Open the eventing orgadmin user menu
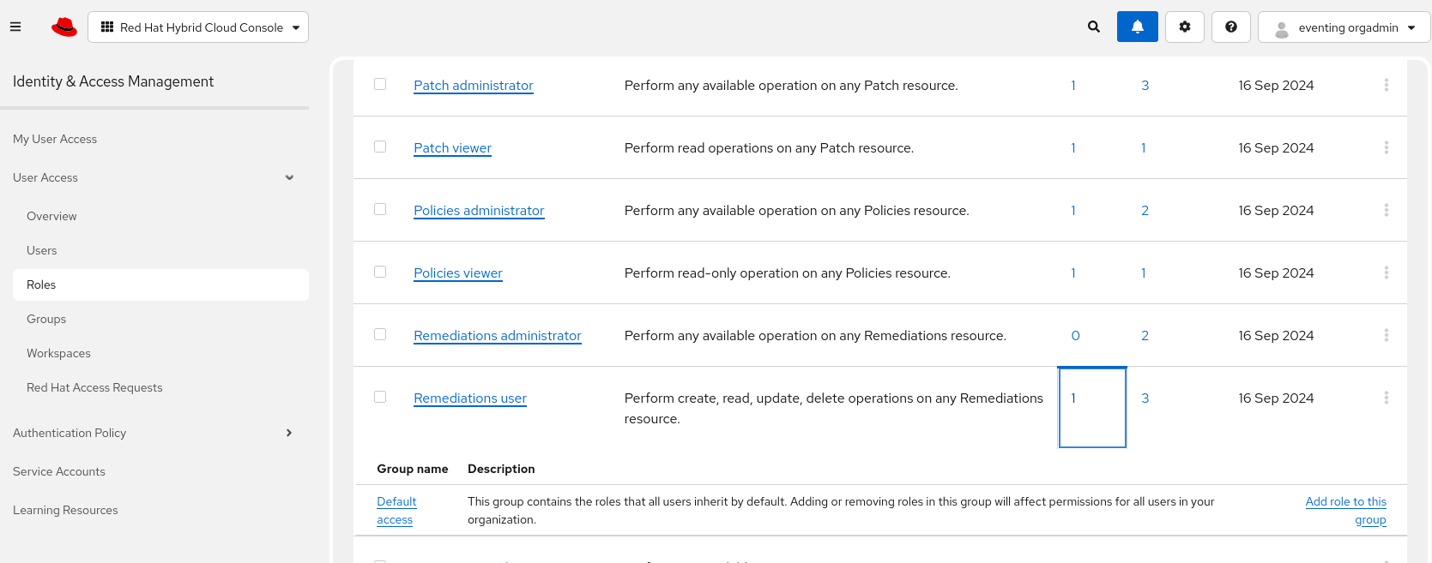The width and height of the screenshot is (1432, 563). (x=1344, y=27)
